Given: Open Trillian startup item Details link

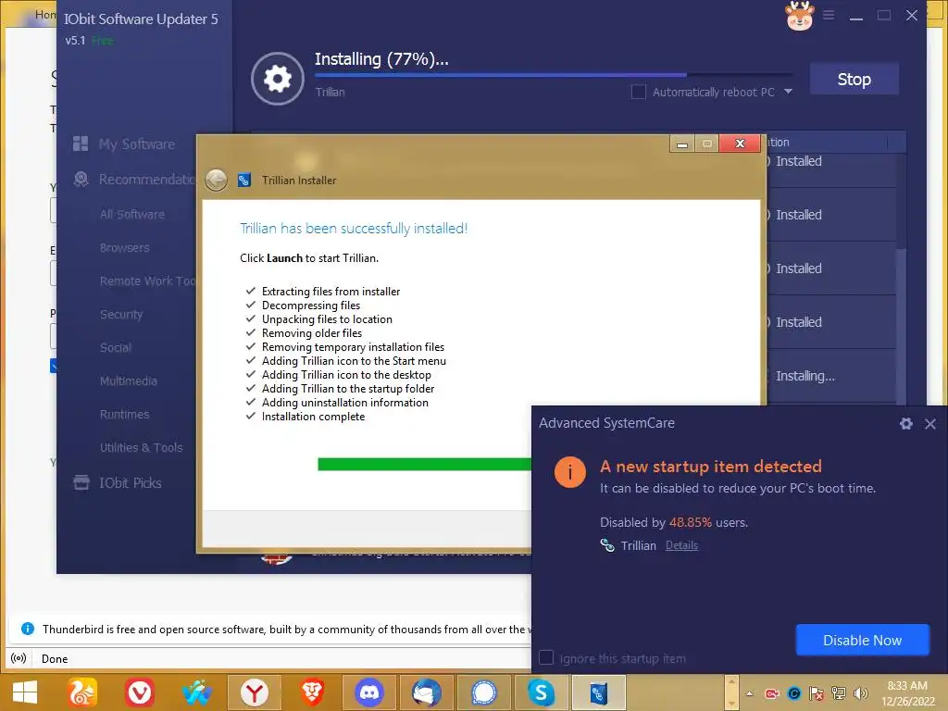Looking at the screenshot, I should pyautogui.click(x=681, y=545).
